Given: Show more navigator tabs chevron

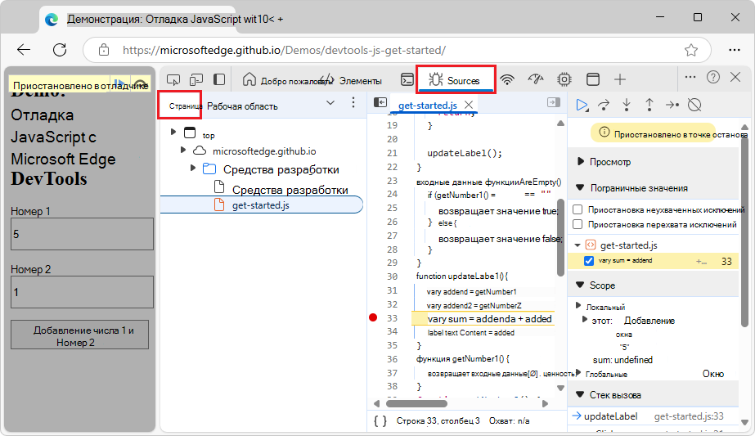Looking at the screenshot, I should [x=330, y=102].
